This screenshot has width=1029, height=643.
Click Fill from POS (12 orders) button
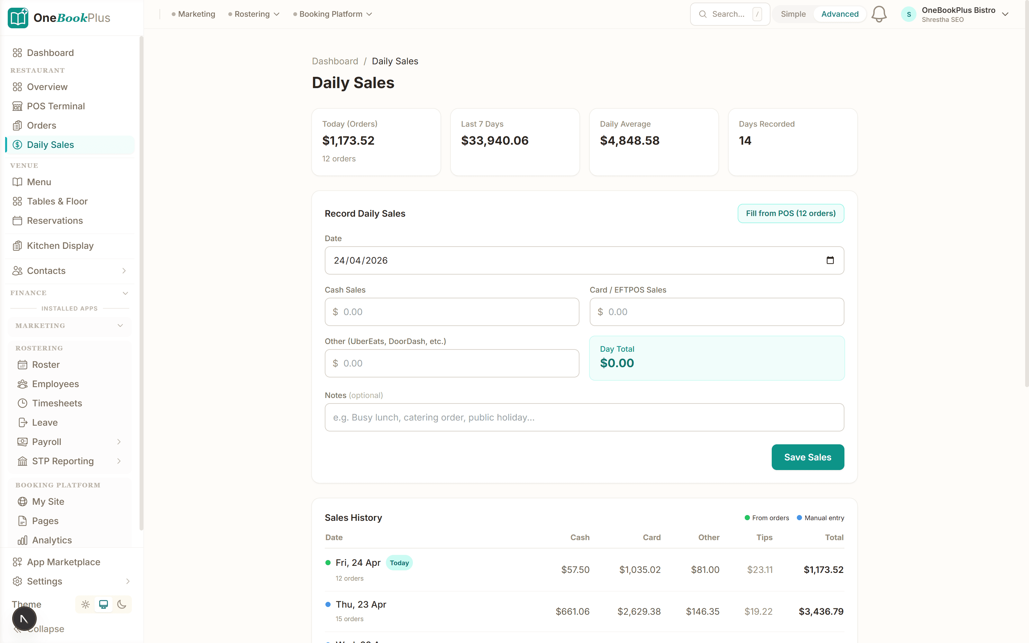point(790,213)
